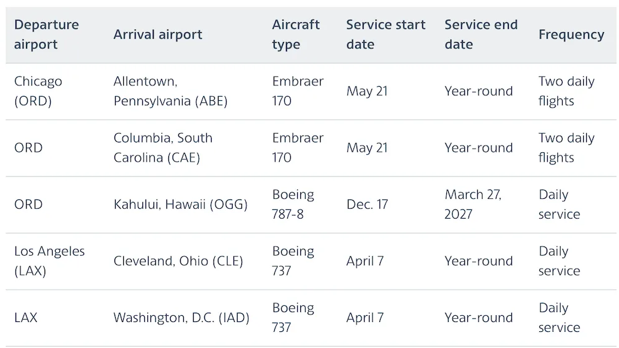This screenshot has width=619, height=348.
Task: Click Two daily flights in Columbia row
Action: pyautogui.click(x=566, y=147)
